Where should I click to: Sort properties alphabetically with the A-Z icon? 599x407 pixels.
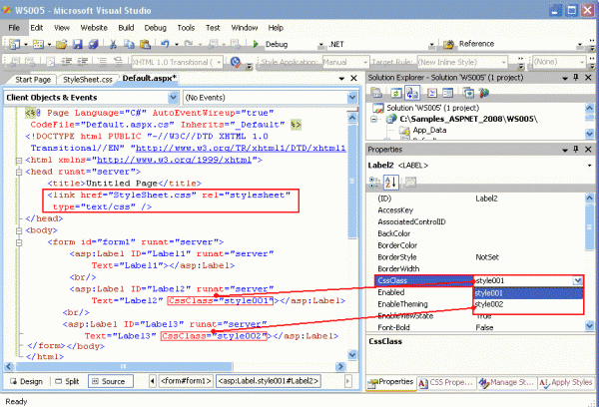click(x=391, y=181)
